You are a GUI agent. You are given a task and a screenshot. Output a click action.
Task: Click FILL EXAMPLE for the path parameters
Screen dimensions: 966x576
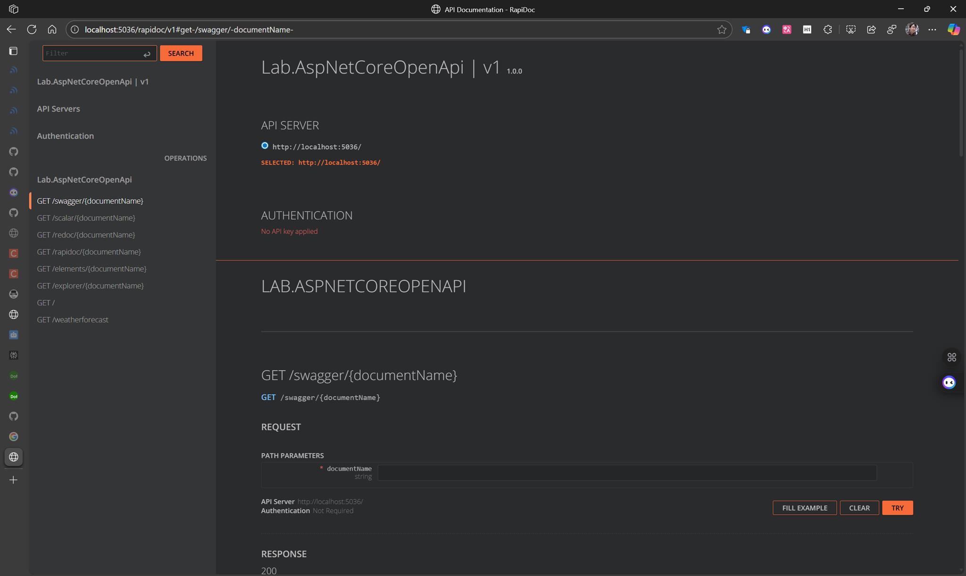pos(804,508)
